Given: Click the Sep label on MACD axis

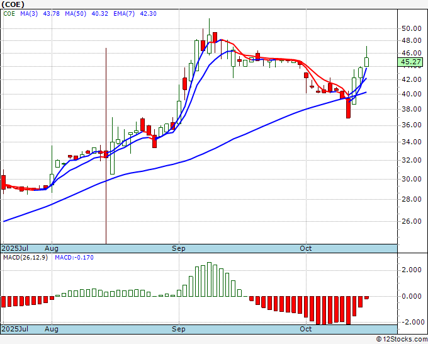Looking at the screenshot, I should point(179,329).
